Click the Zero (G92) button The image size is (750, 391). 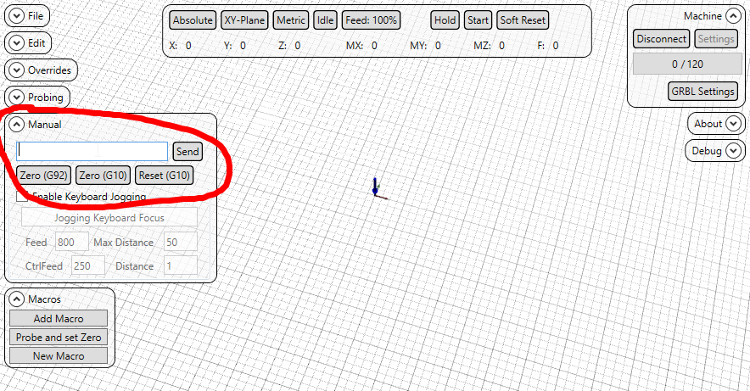(x=43, y=176)
